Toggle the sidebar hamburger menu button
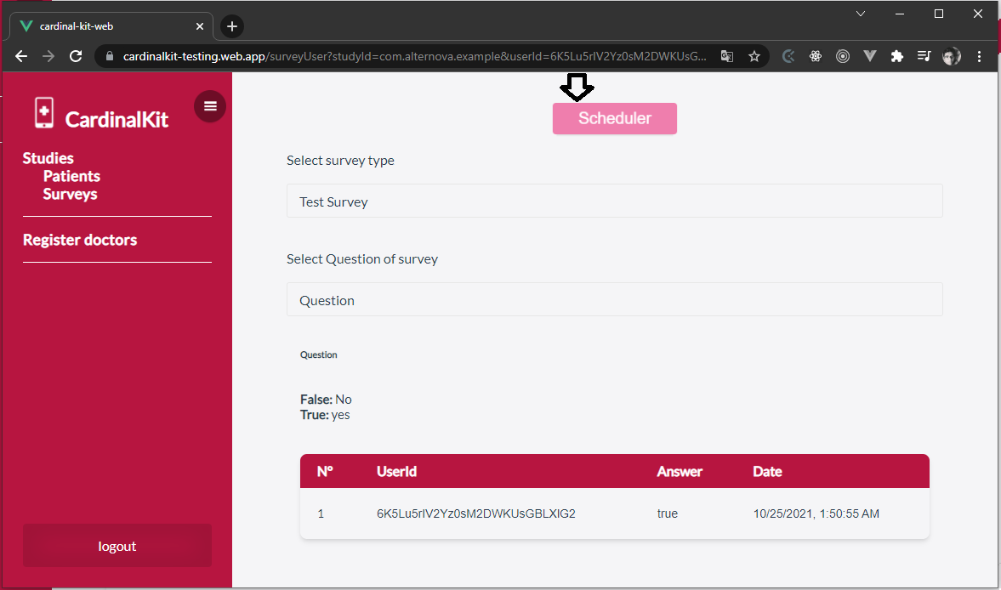Image resolution: width=1001 pixels, height=590 pixels. [x=210, y=106]
